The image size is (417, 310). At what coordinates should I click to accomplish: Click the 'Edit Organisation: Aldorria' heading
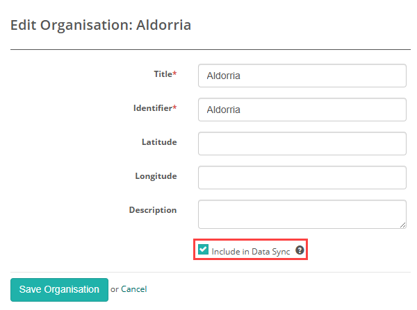pyautogui.click(x=101, y=26)
